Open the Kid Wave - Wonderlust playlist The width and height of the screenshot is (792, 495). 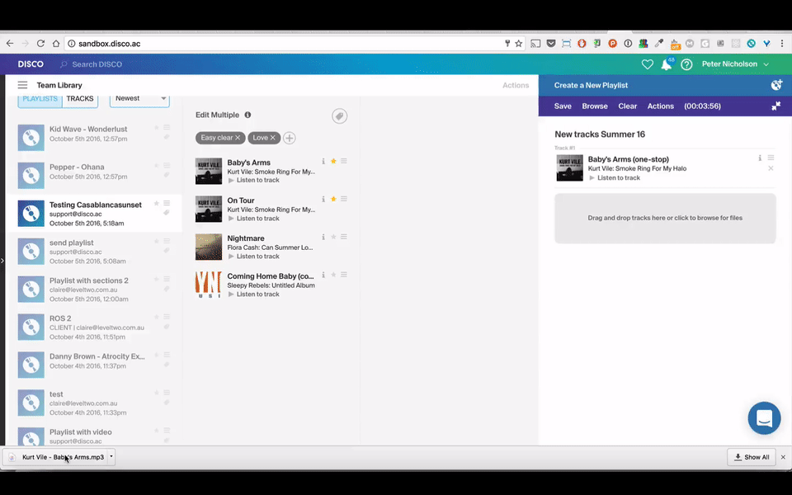[x=94, y=137]
